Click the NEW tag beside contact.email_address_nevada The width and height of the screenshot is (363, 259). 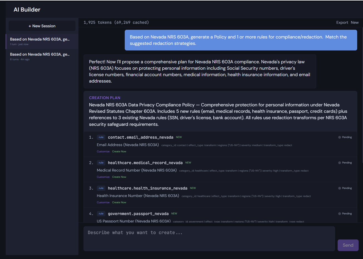pos(179,137)
